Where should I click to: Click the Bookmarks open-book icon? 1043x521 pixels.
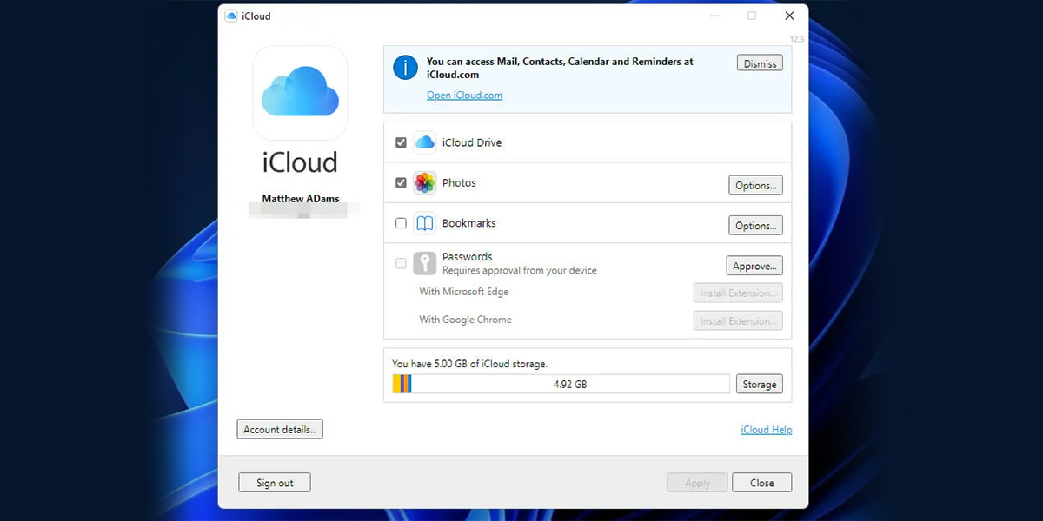click(424, 223)
